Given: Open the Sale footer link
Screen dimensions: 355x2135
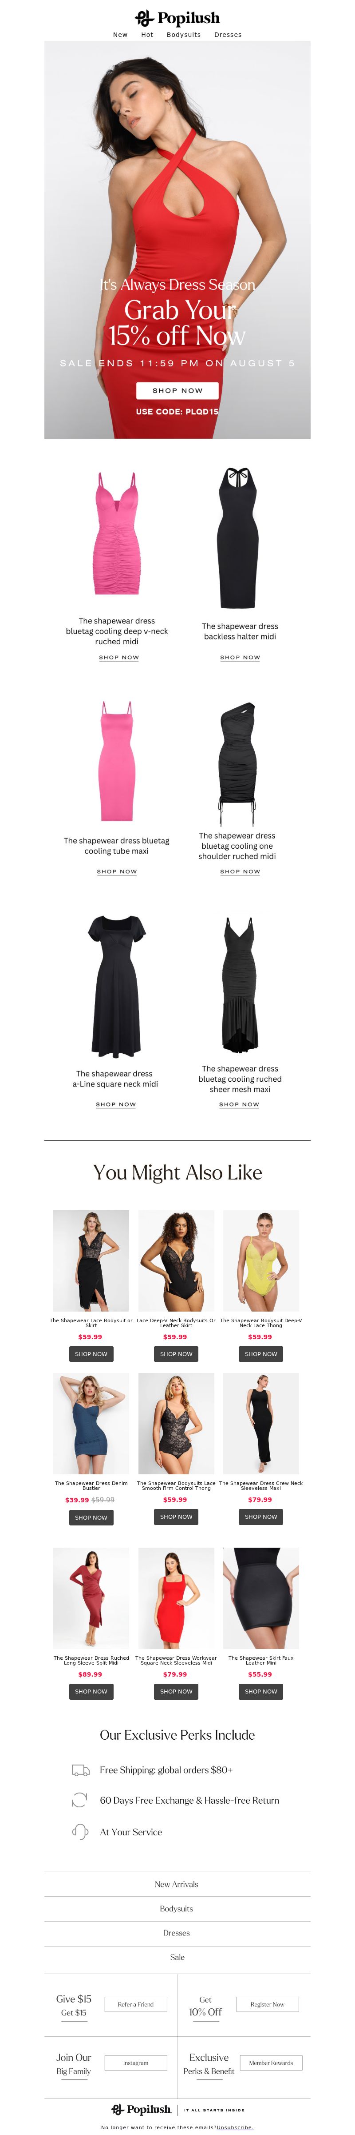Looking at the screenshot, I should point(177,1957).
